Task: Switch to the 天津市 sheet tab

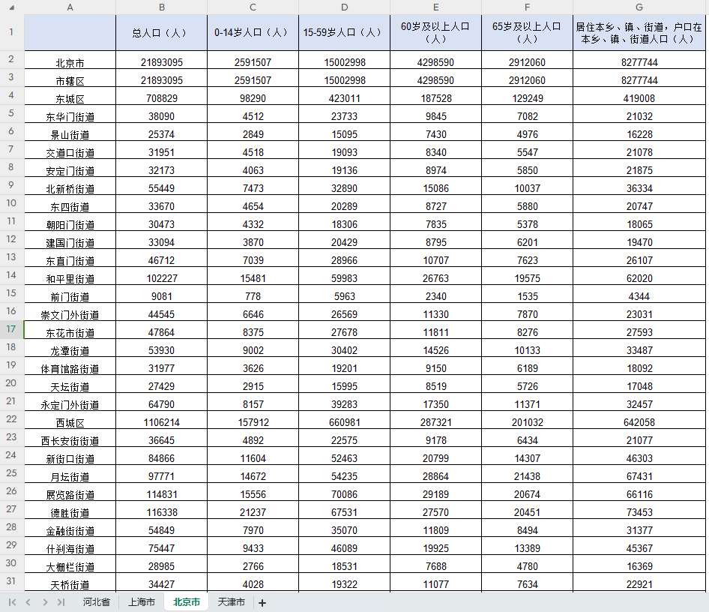Action: tap(232, 602)
